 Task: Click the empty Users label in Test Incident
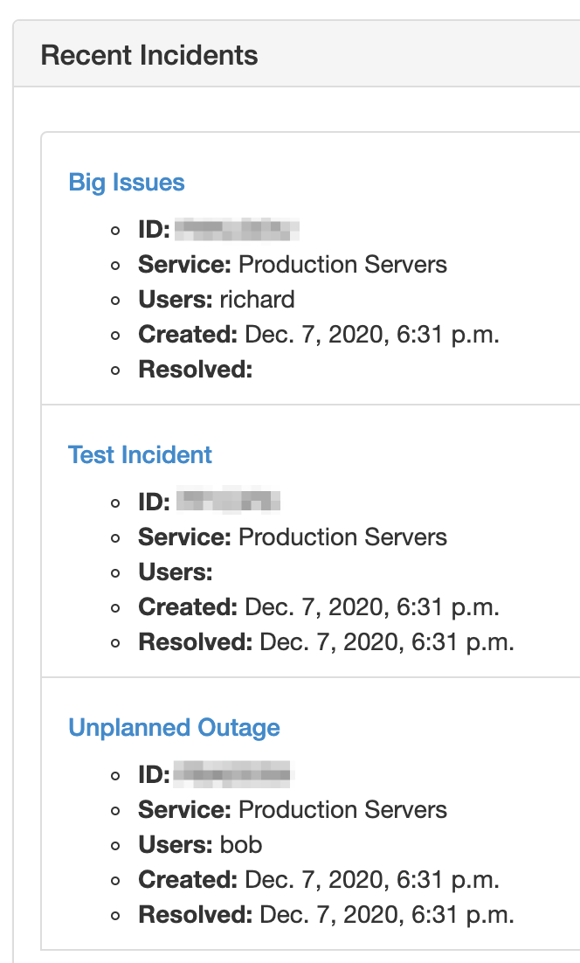click(175, 572)
